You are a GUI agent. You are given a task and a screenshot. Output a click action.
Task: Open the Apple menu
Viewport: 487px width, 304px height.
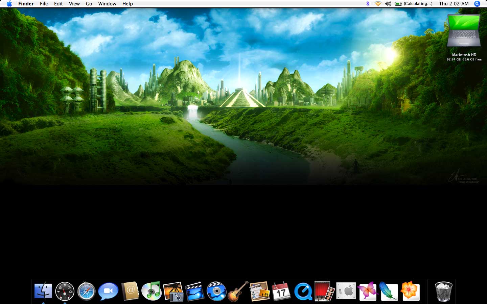[x=9, y=4]
